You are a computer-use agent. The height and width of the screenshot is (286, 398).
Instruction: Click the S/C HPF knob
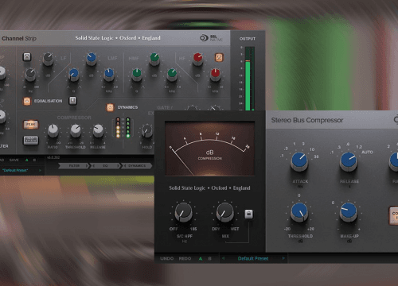[183, 212]
